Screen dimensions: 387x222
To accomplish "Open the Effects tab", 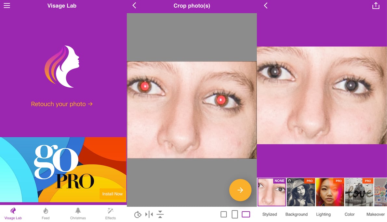I will 111,214.
